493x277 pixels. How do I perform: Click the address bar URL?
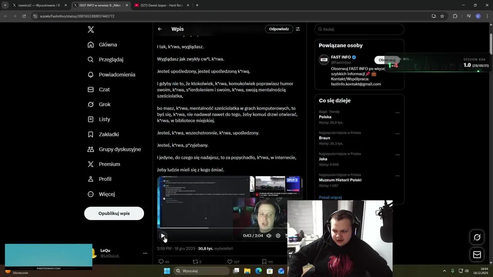(77, 16)
